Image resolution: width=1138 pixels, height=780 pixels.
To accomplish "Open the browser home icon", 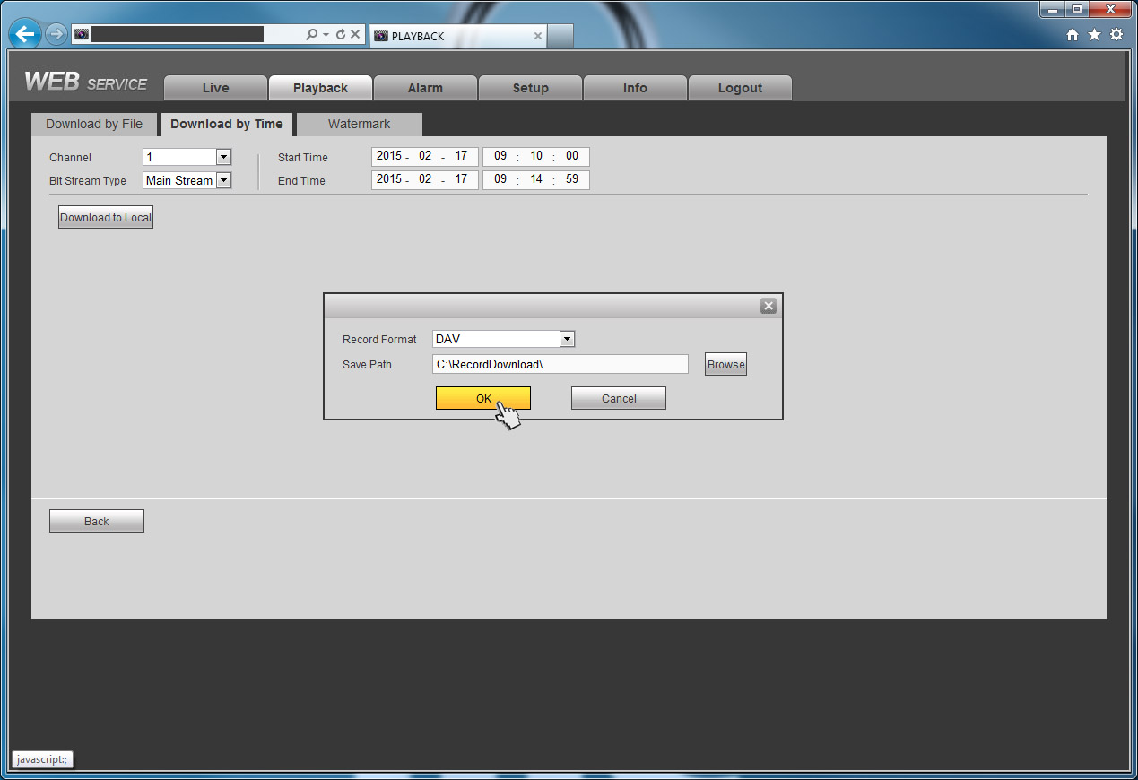I will 1073,35.
